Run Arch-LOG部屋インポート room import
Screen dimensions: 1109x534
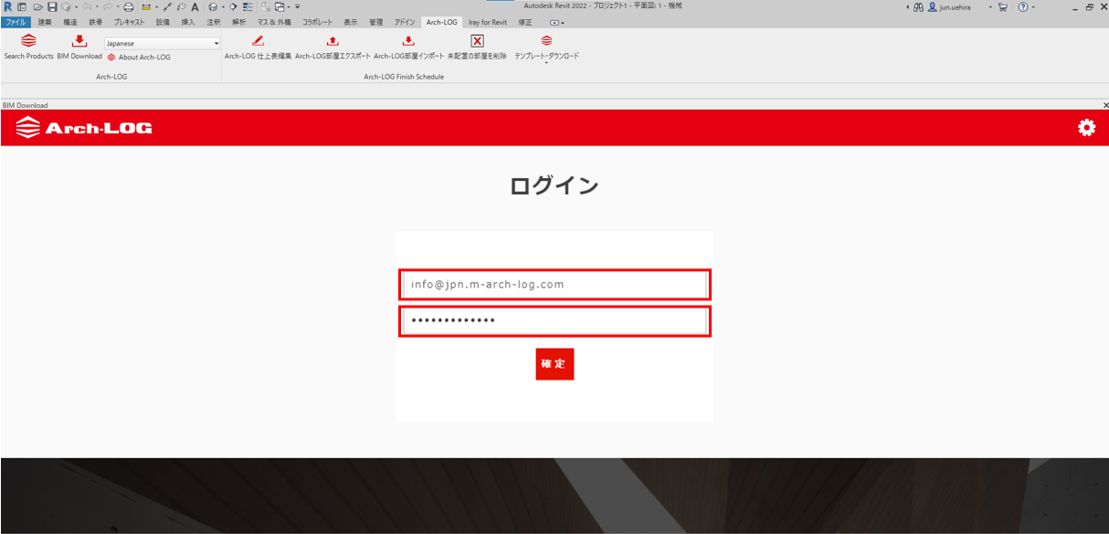pyautogui.click(x=408, y=47)
